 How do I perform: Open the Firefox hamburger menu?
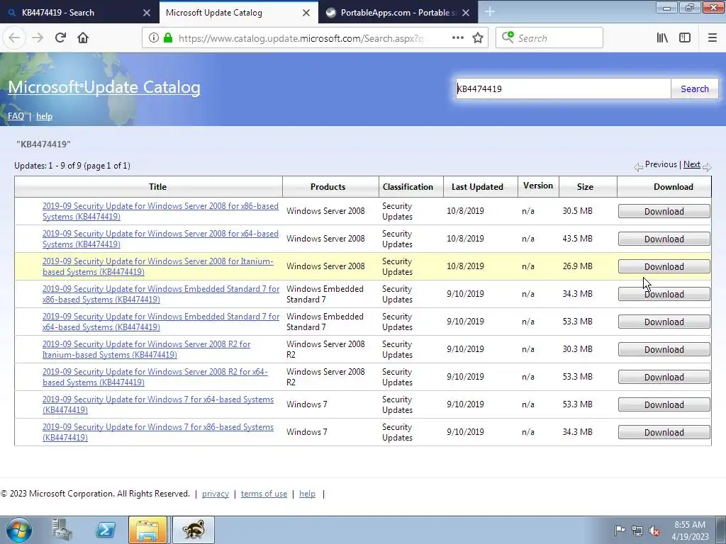(713, 38)
